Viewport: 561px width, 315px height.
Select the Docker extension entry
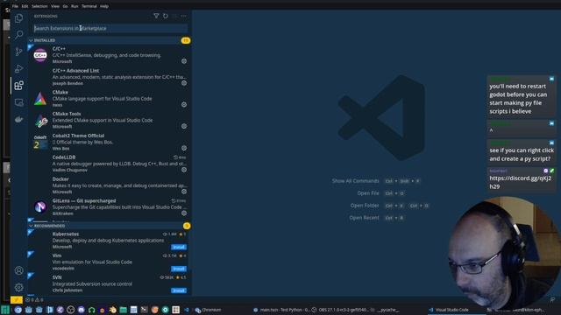point(109,185)
